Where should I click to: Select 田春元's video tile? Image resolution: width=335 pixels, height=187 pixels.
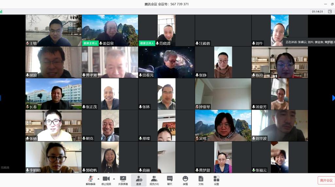click(166, 62)
